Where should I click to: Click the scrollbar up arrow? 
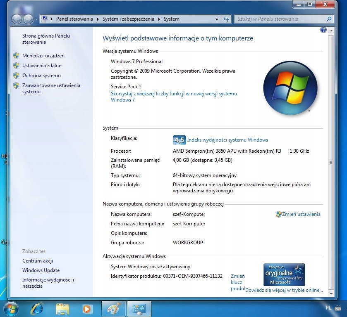pyautogui.click(x=331, y=30)
